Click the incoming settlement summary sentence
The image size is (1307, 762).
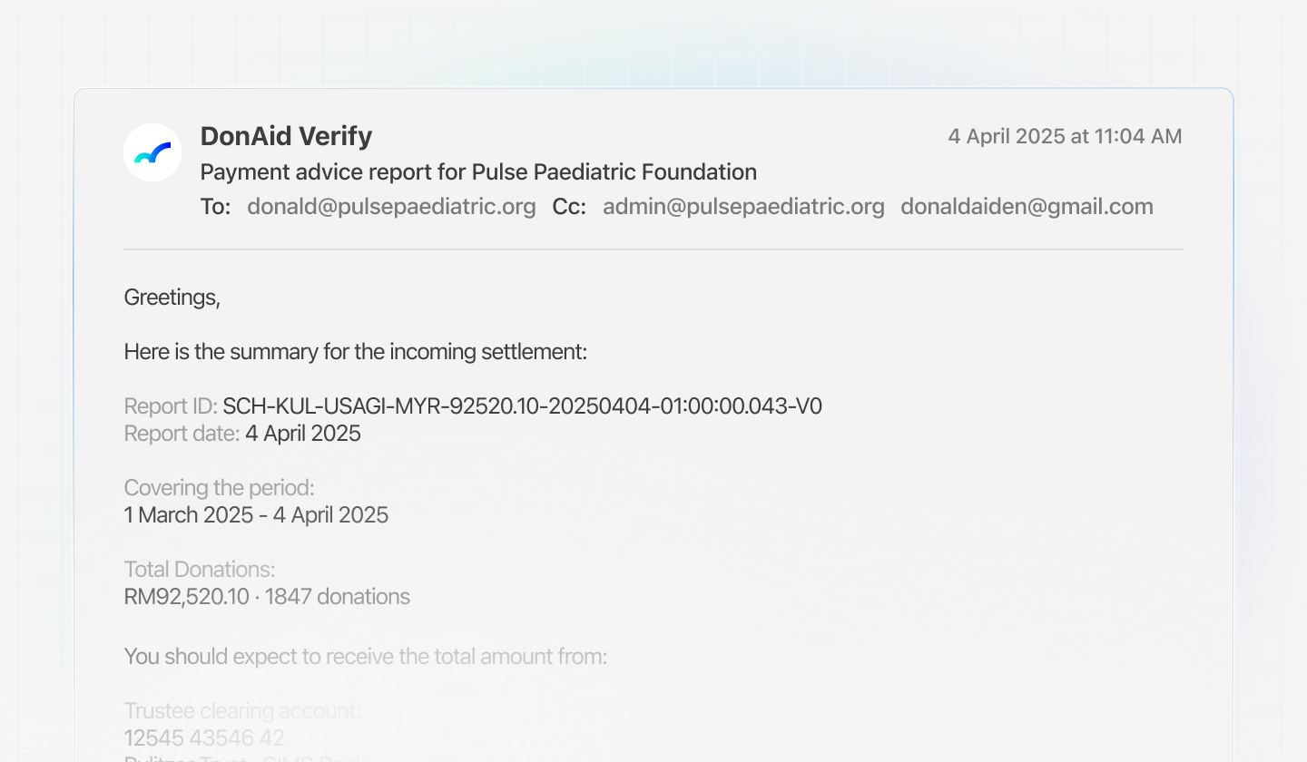point(356,352)
